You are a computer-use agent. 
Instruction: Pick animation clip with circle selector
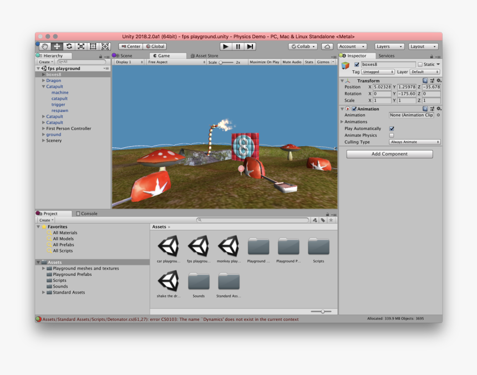tap(438, 115)
